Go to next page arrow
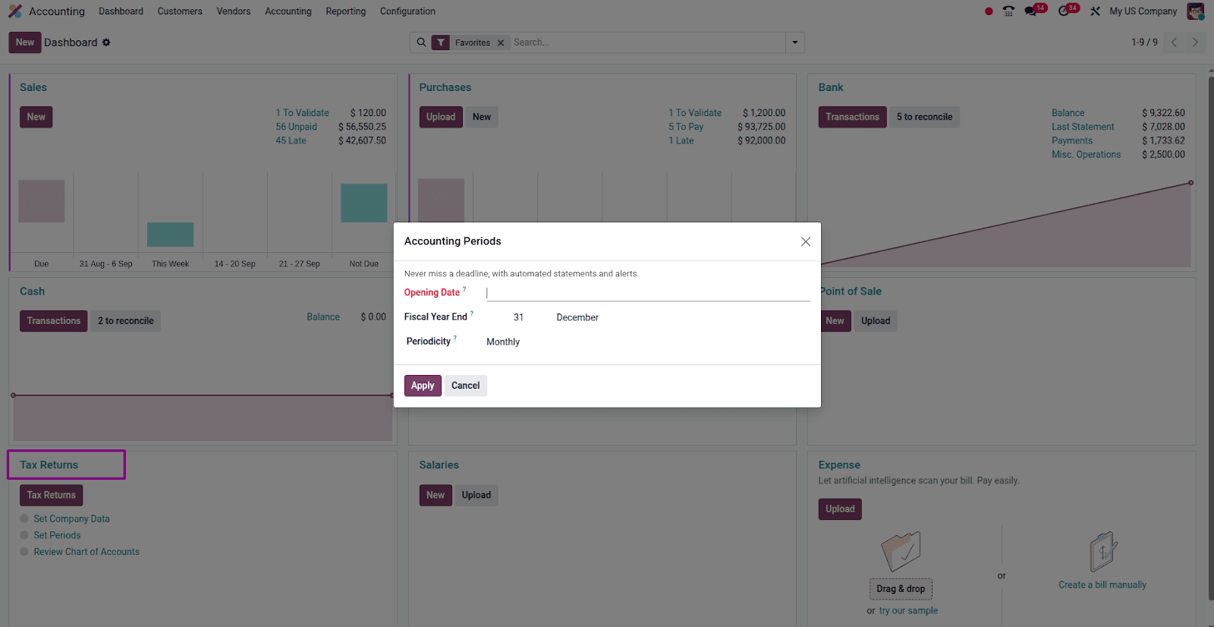 (1195, 43)
